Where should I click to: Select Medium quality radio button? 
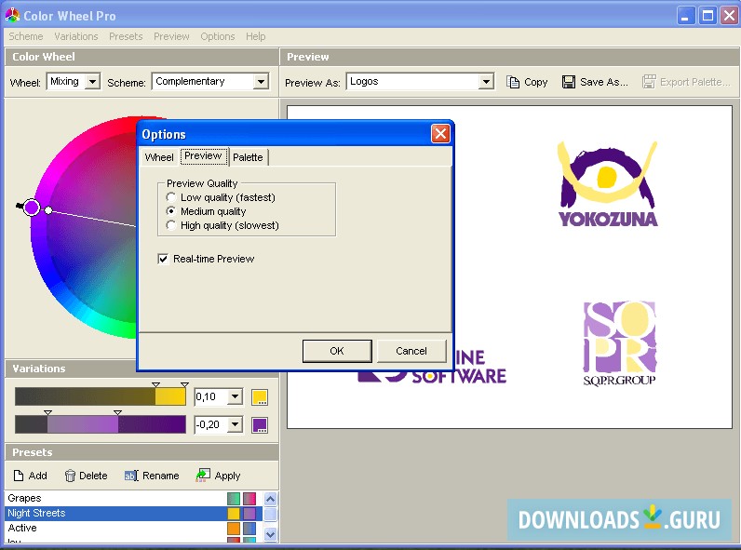coord(171,211)
